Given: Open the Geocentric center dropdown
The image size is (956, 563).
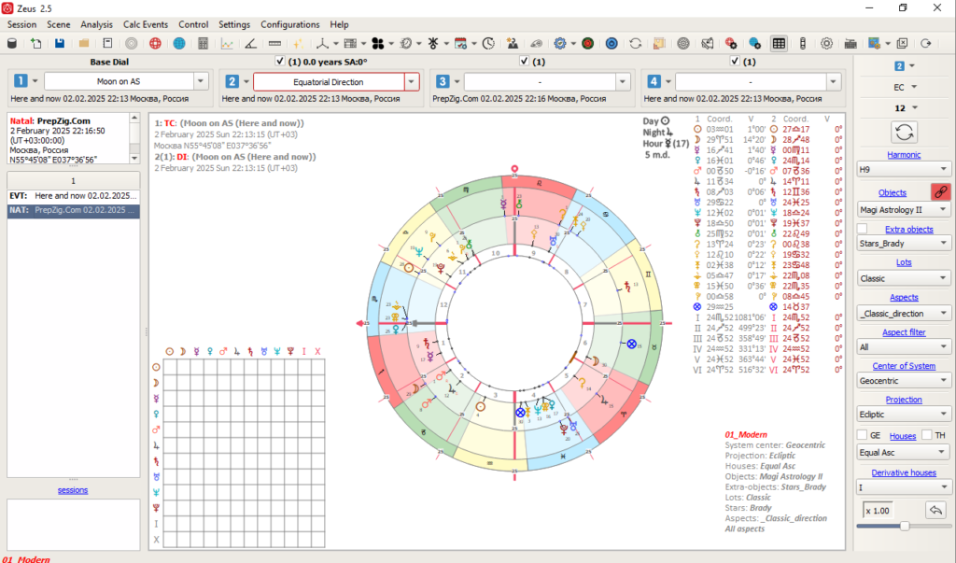Looking at the screenshot, I should click(904, 381).
